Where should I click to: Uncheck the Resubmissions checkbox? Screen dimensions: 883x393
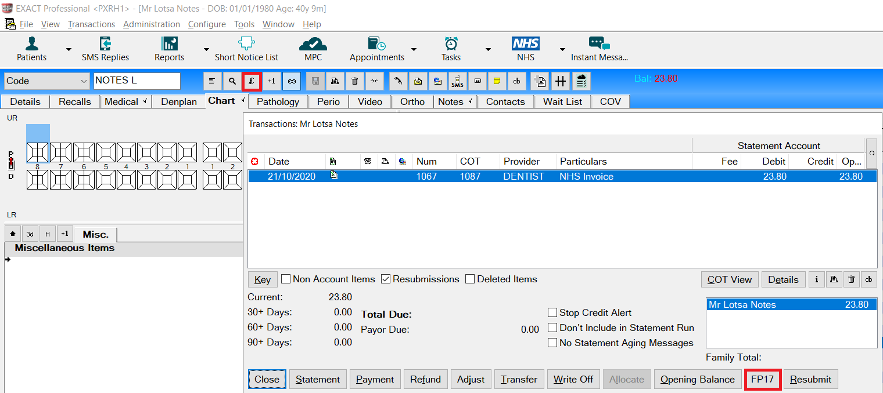click(386, 279)
